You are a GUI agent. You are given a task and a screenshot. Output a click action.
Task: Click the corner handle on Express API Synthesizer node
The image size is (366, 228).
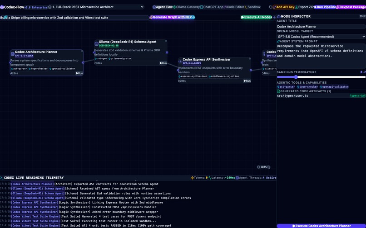(x=249, y=59)
